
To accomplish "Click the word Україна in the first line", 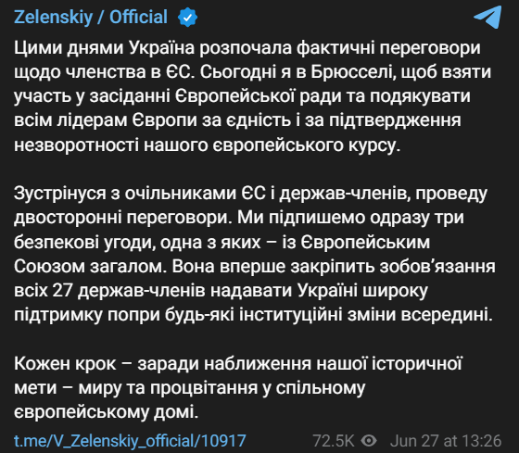I will [161, 48].
